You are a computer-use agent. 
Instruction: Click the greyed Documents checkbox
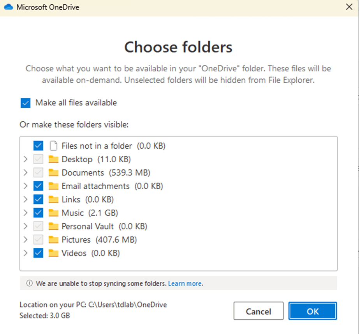coord(38,172)
